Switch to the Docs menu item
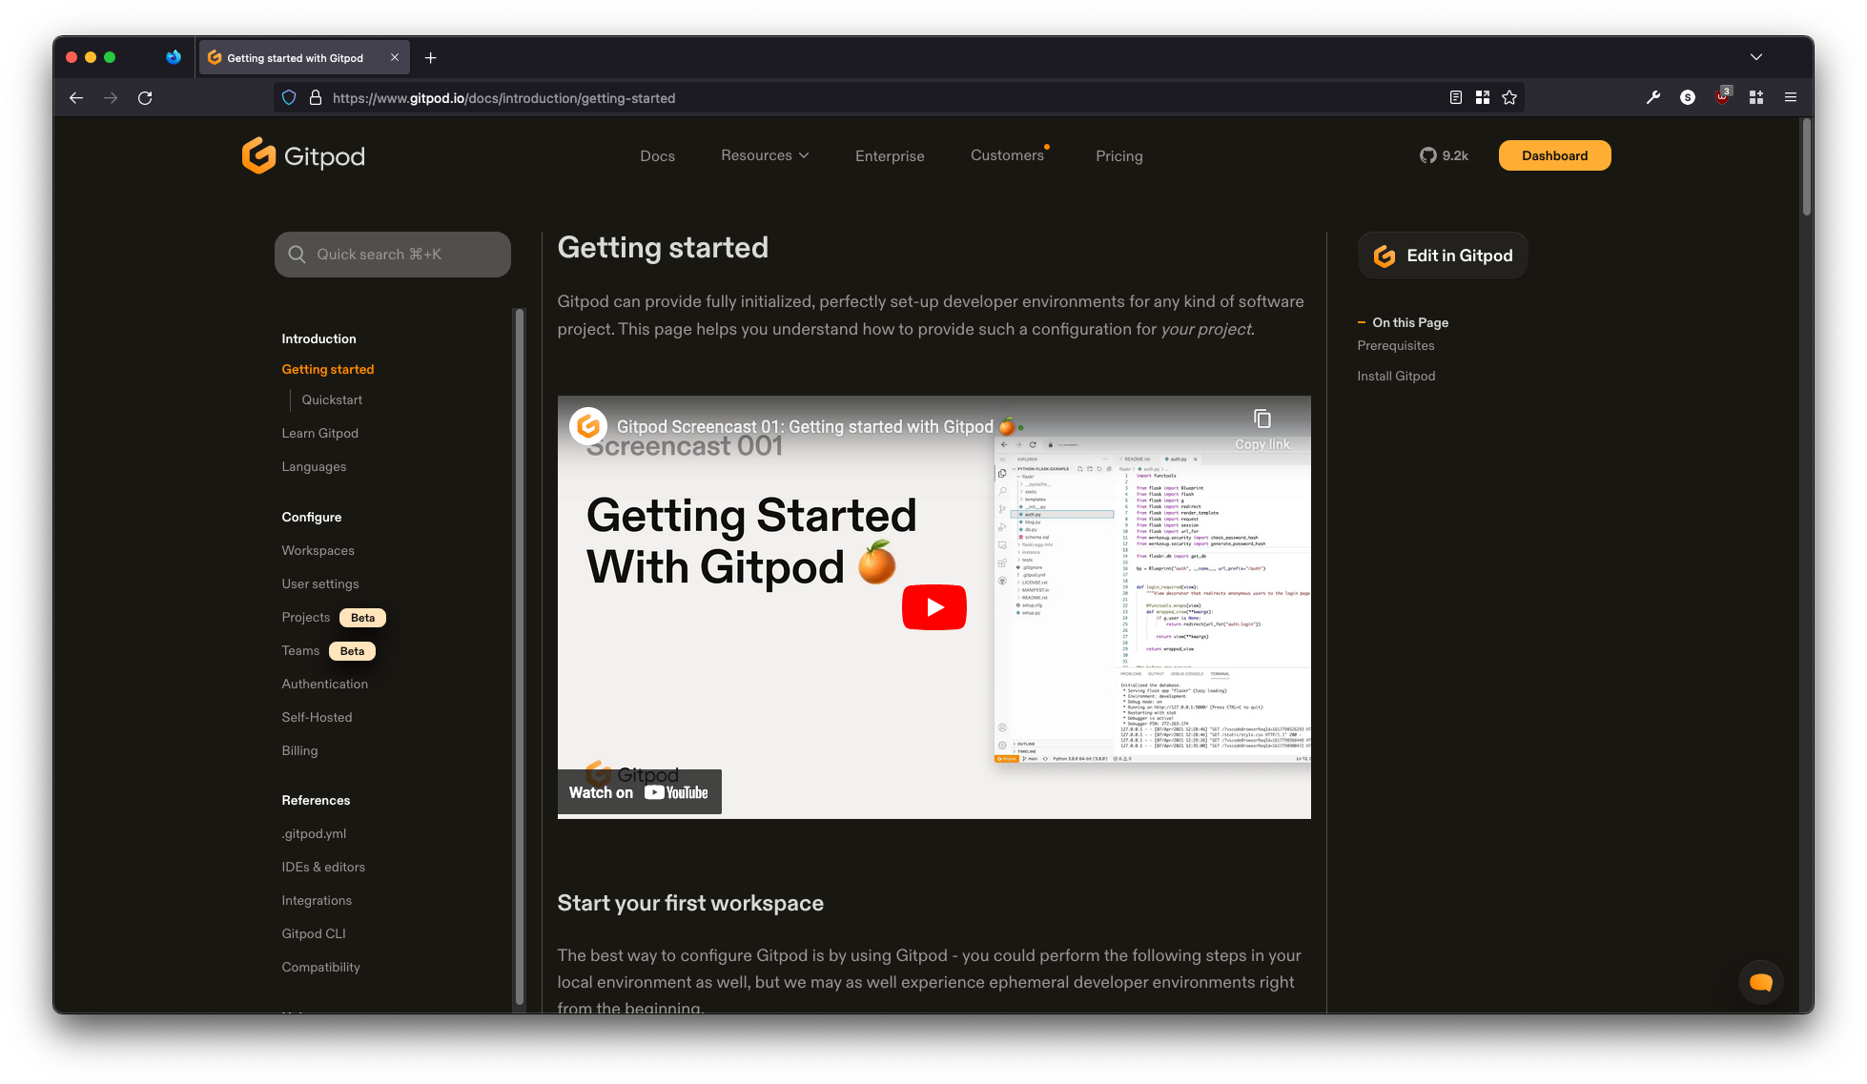The height and width of the screenshot is (1084, 1867). (x=657, y=155)
